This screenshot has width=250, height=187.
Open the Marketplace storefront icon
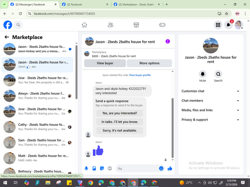(136, 25)
